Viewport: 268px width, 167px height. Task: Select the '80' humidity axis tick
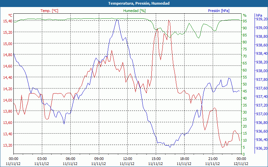pos(245,42)
